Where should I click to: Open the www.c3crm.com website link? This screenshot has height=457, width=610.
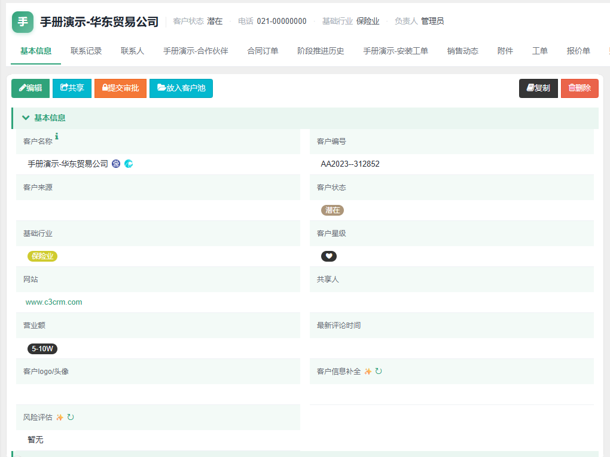pos(54,302)
